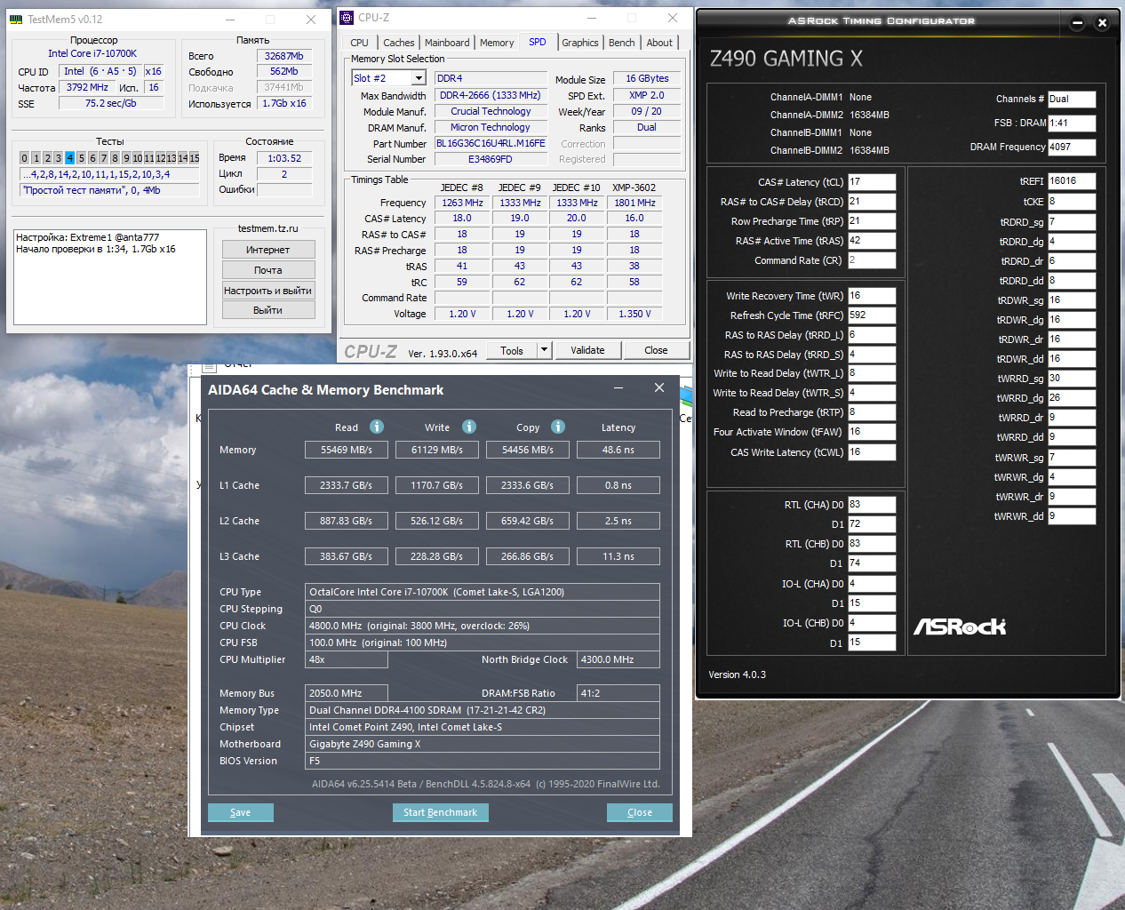Click the E34869FD serial number in CPU-Z
This screenshot has width=1125, height=910.
click(x=491, y=159)
